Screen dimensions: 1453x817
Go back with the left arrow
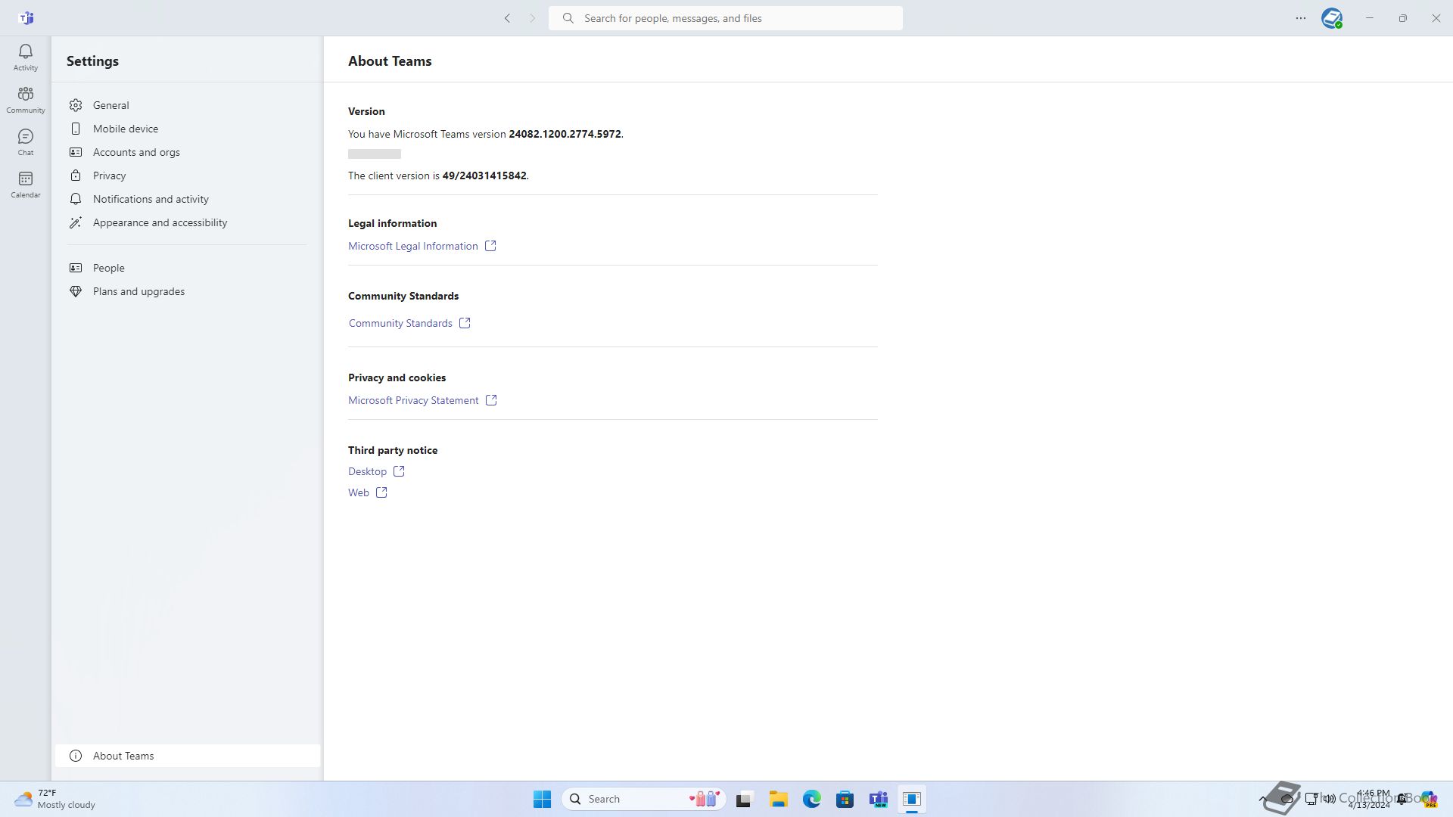[508, 18]
